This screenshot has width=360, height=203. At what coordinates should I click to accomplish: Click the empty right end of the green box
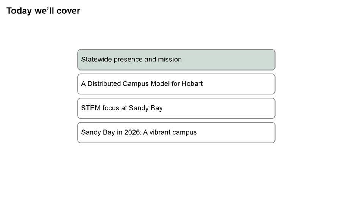[246, 60]
